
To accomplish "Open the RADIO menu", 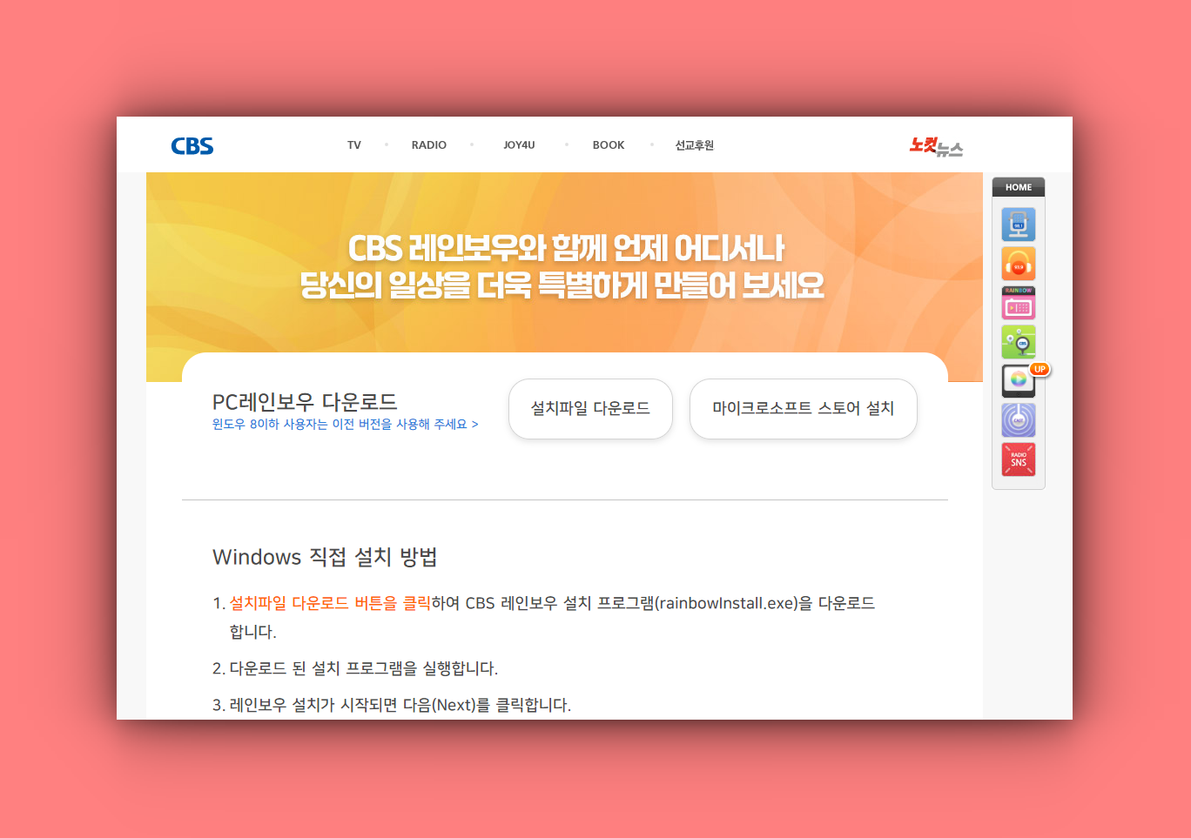I will 429,145.
